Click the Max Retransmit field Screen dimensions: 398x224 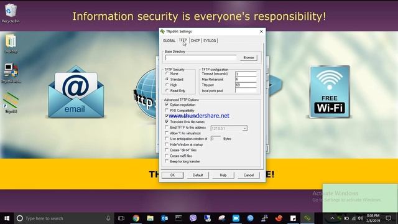246,80
